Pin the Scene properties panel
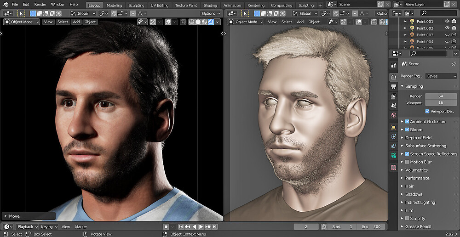 pyautogui.click(x=454, y=64)
